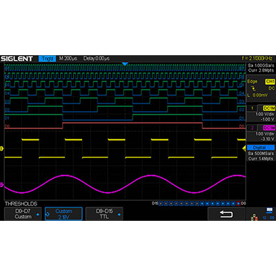This screenshot has height=276, width=276.
Task: Click the falling edge trigger slope icon
Action: point(253,88)
